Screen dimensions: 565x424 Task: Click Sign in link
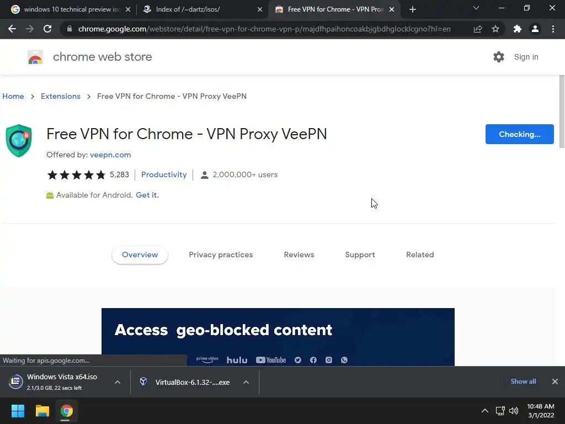tap(526, 57)
